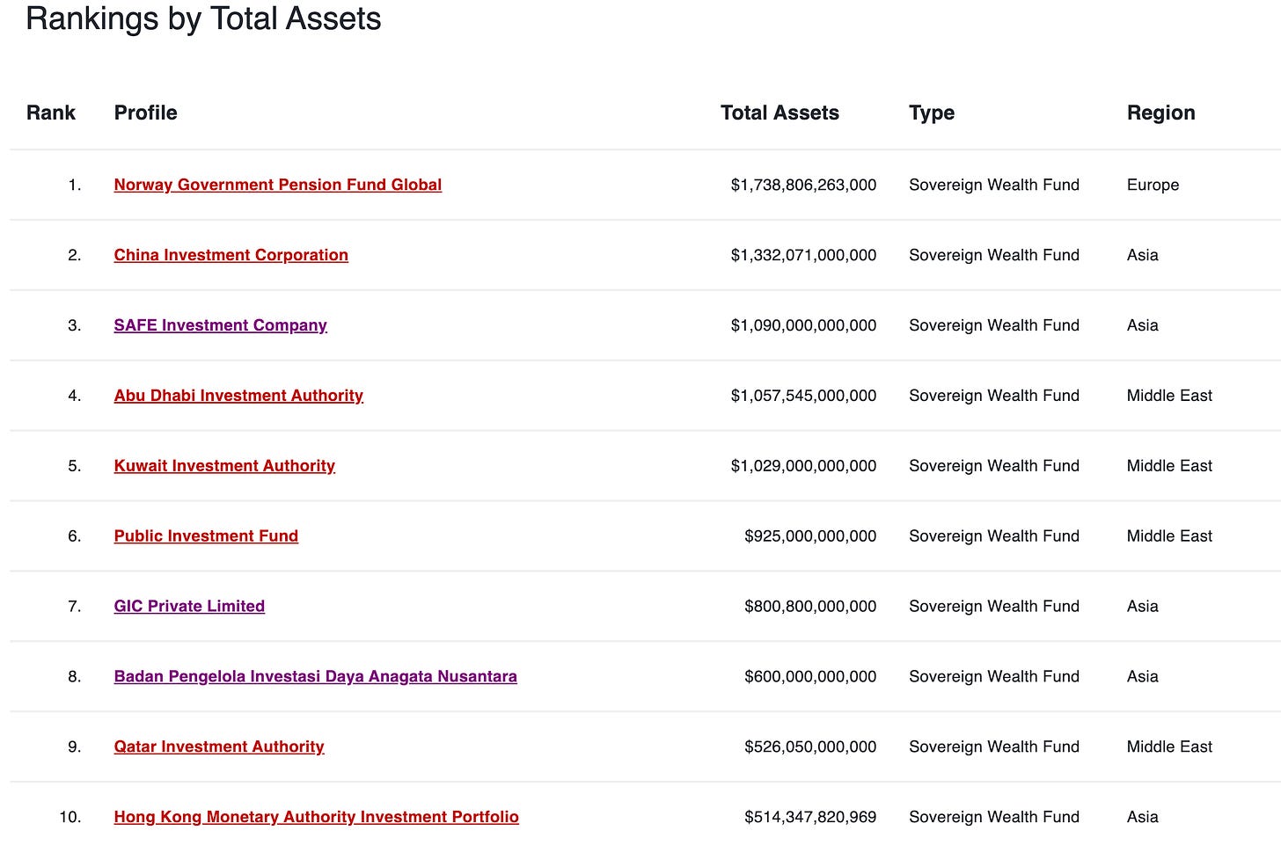1281x845 pixels.
Task: Open China Investment Corporation link
Action: (x=231, y=255)
